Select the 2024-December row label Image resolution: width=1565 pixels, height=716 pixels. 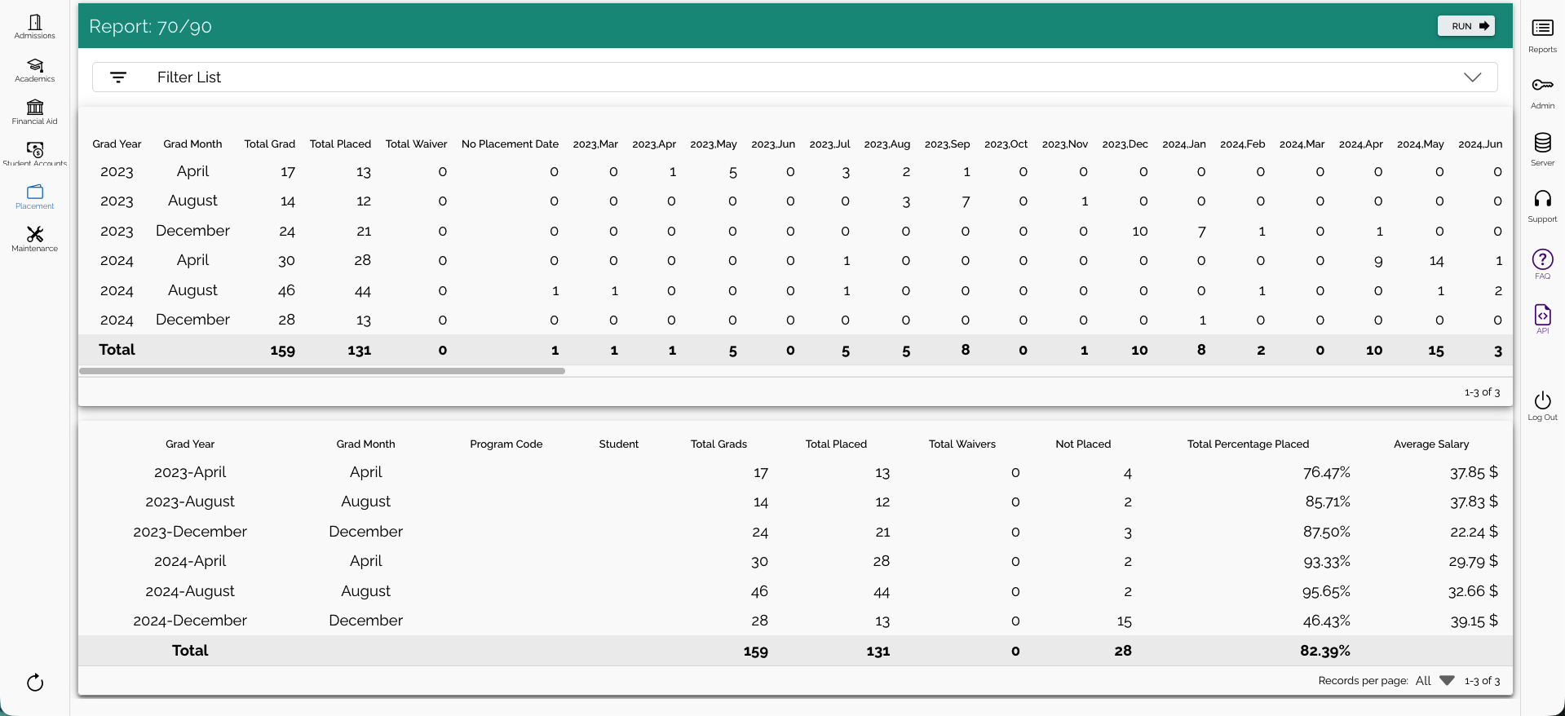(190, 621)
